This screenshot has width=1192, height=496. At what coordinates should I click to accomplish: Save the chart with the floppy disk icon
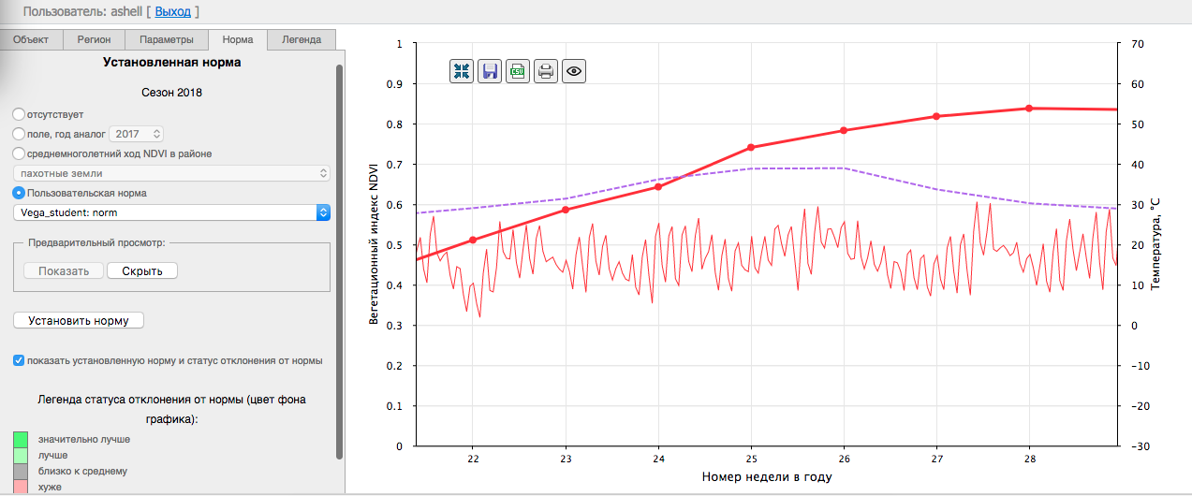tap(490, 71)
